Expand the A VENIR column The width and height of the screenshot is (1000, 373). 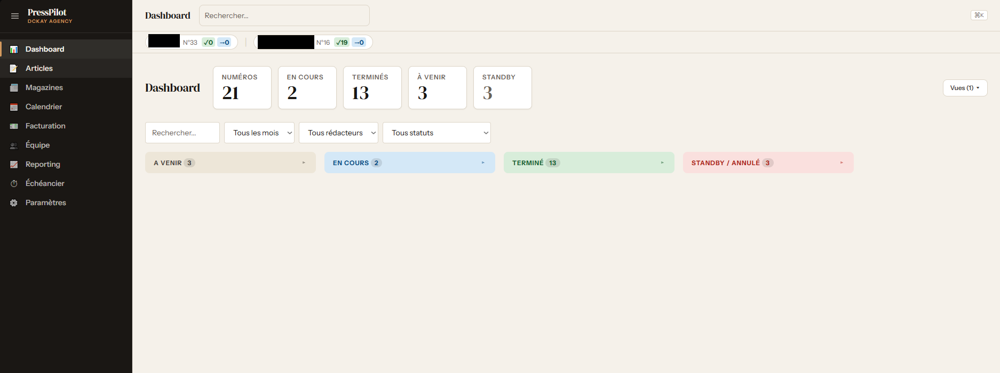231,163
